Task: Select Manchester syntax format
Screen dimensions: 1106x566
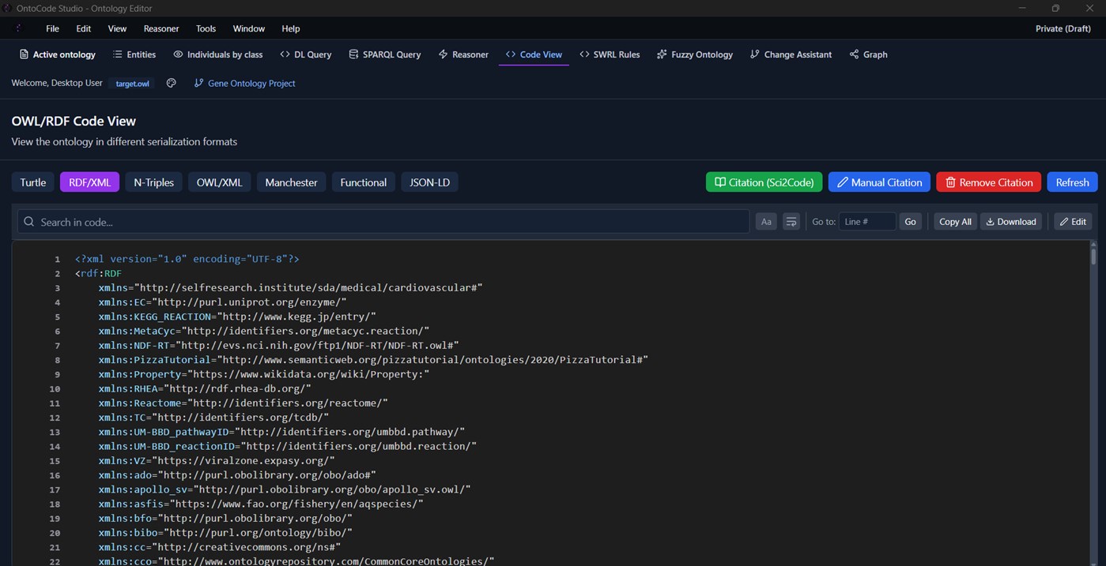Action: click(291, 182)
